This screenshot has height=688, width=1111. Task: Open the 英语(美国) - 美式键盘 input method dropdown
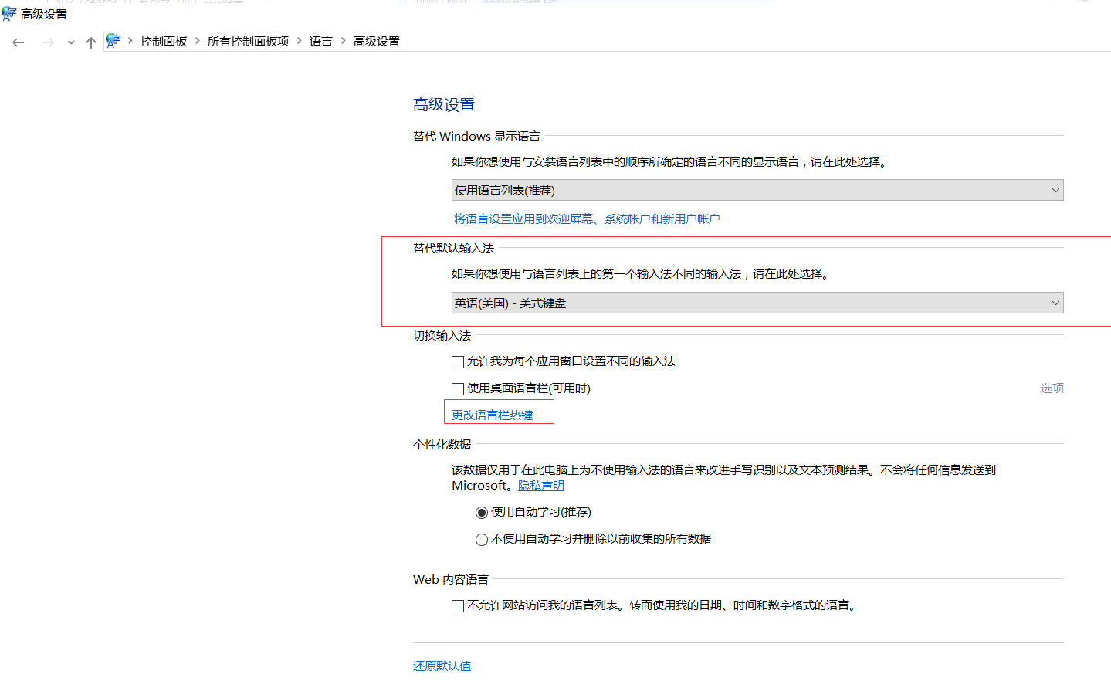[x=757, y=303]
